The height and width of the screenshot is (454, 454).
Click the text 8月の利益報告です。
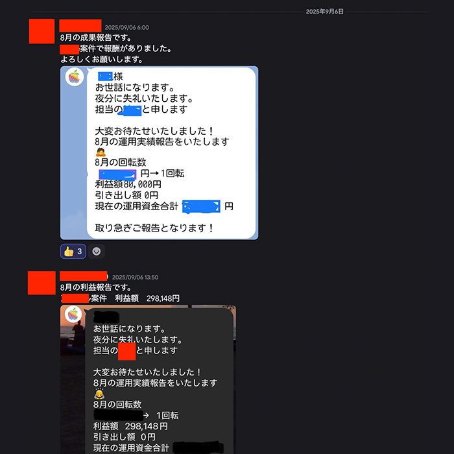pyautogui.click(x=96, y=287)
